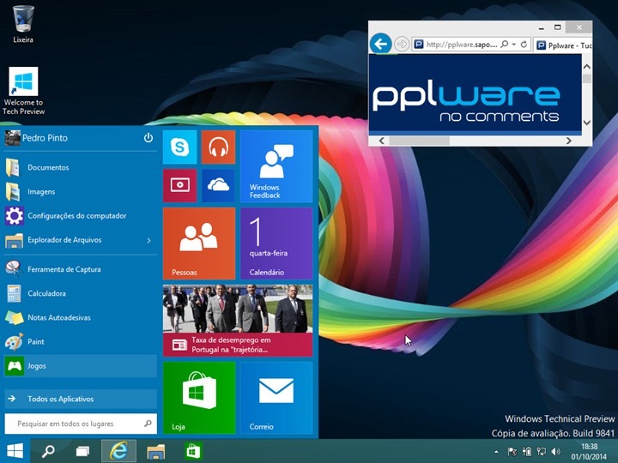The width and height of the screenshot is (618, 463).
Task: Click the pplware no comments logo
Action: pos(465,100)
